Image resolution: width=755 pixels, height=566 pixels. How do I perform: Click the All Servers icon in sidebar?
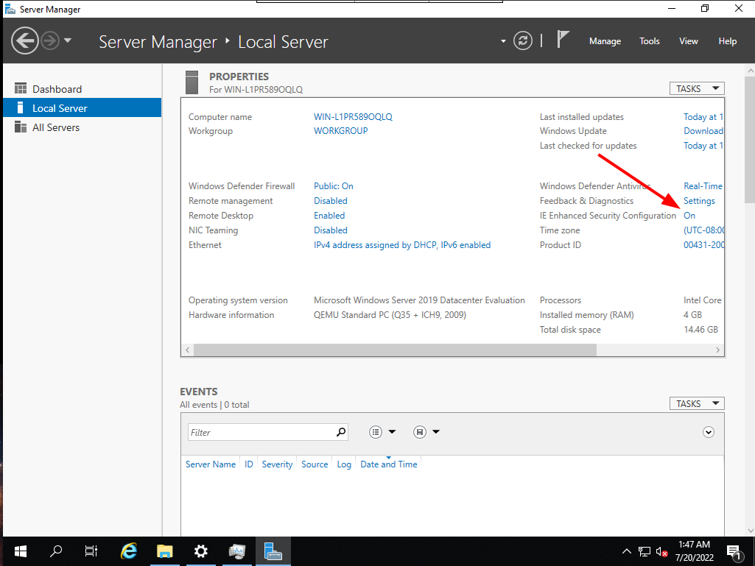click(20, 127)
